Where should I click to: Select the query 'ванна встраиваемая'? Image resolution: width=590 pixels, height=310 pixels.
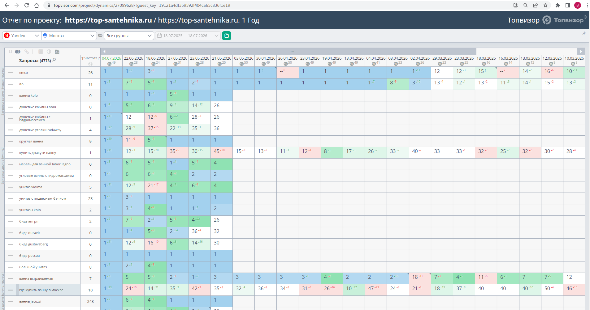(x=36, y=278)
